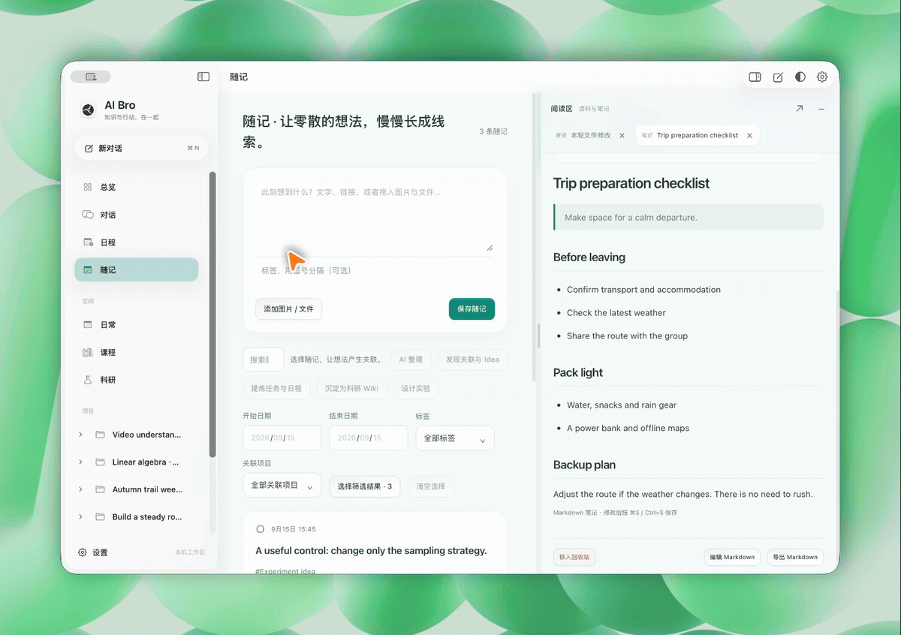Toggle light/dark theme half-circle icon
The width and height of the screenshot is (901, 635).
coord(800,77)
